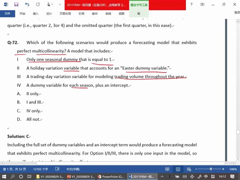The height and width of the screenshot is (180, 240).
Task: Click the vertical scrollbar down arrow
Action: [x=238, y=159]
